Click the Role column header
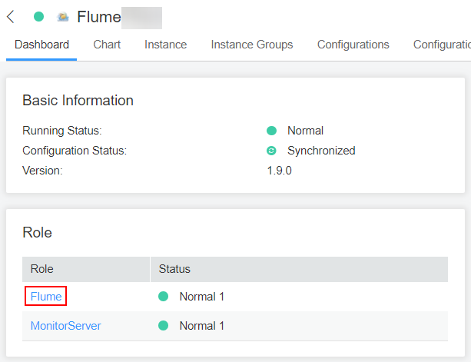Image resolution: width=471 pixels, height=362 pixels. pyautogui.click(x=41, y=269)
